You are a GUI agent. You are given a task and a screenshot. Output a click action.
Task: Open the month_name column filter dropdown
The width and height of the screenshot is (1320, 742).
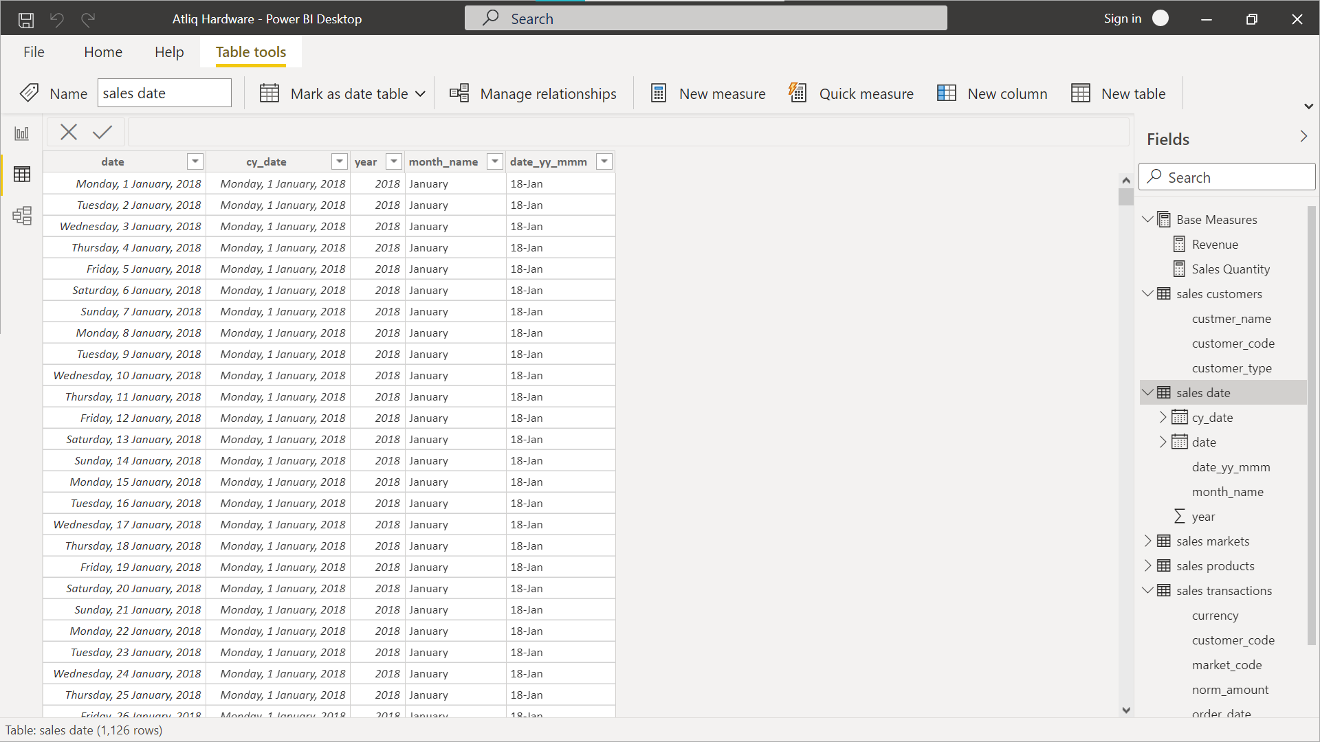click(494, 161)
